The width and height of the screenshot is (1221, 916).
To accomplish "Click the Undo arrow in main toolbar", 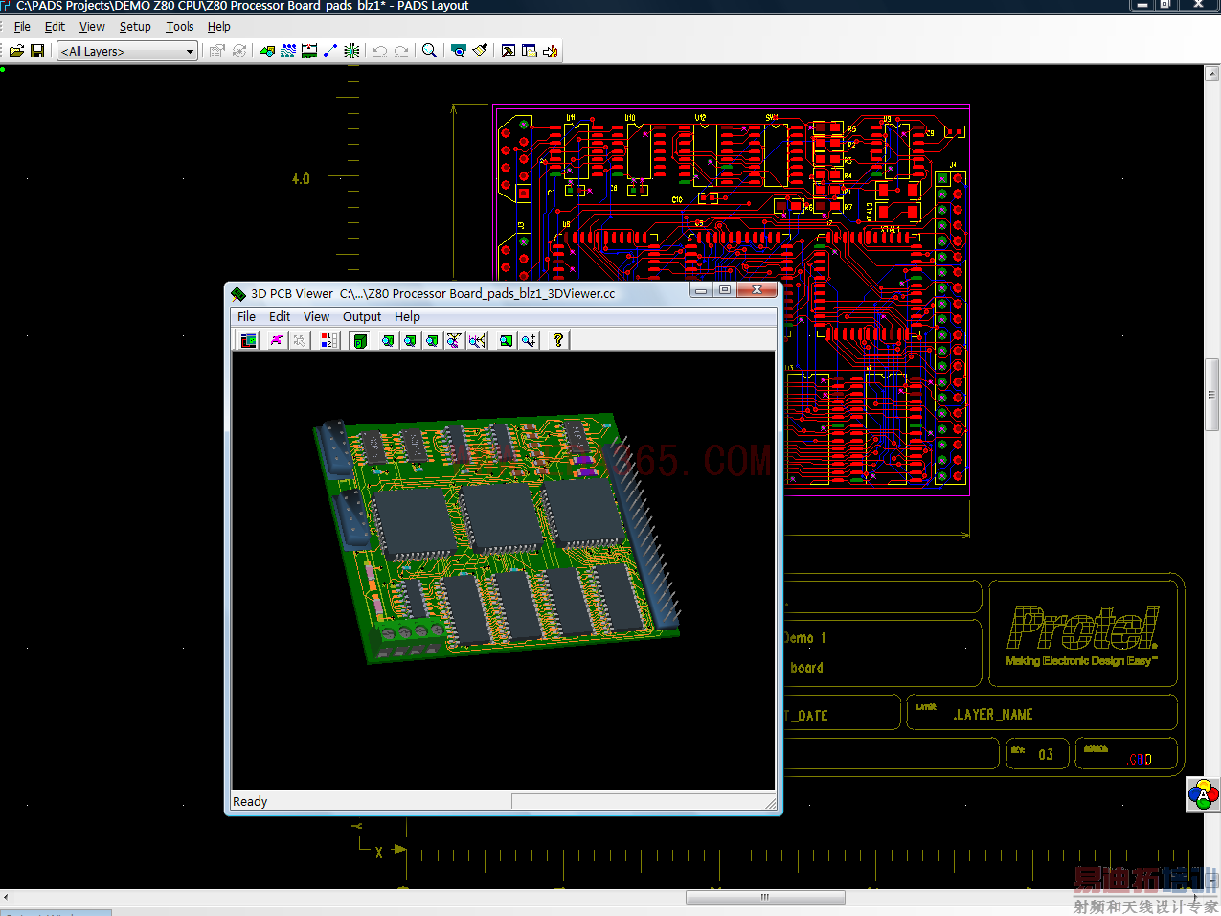I will (x=380, y=51).
